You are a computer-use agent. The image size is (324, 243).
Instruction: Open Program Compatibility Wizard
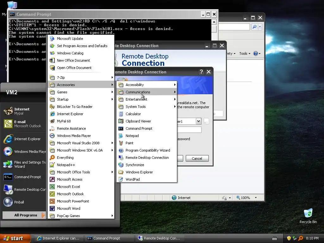(147, 150)
